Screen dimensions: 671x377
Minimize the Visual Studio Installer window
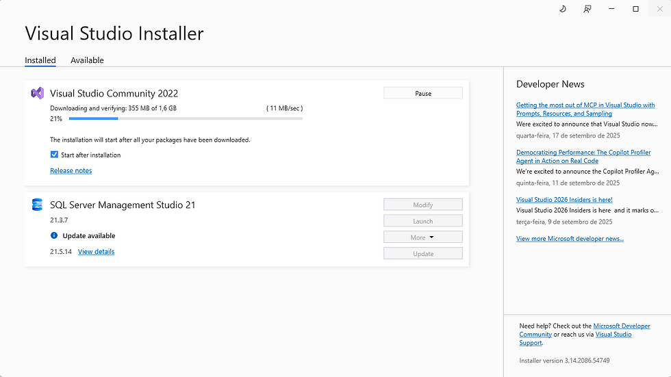611,9
